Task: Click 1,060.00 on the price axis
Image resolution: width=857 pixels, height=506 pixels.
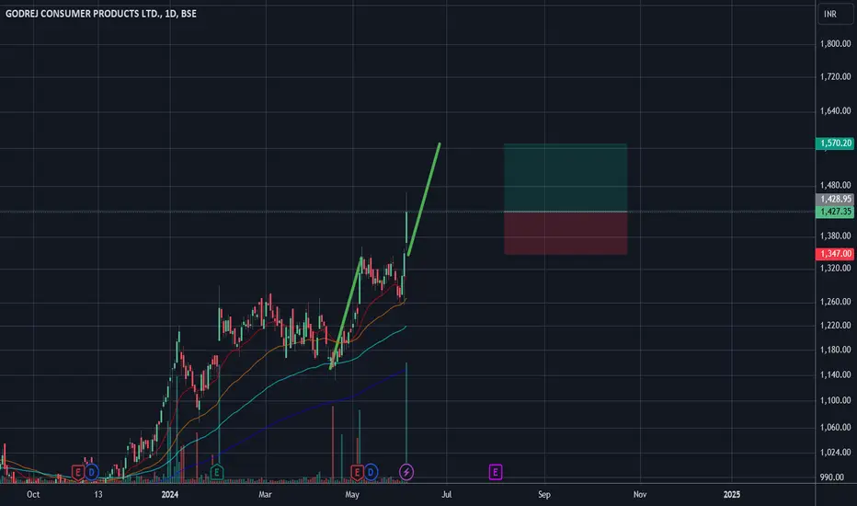Action: tap(835, 427)
